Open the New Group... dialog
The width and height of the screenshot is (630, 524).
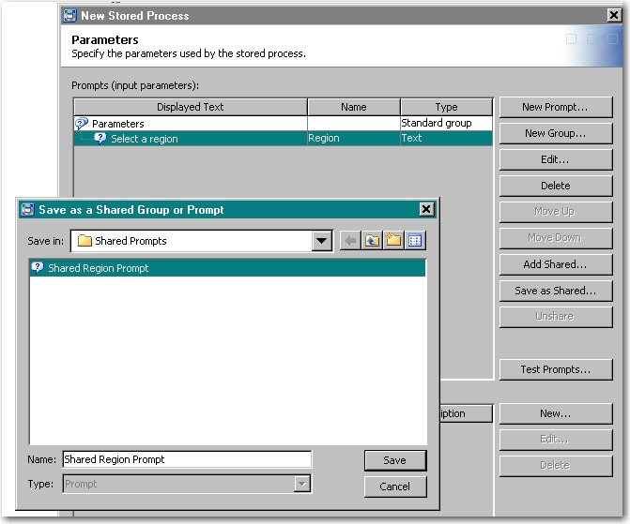pos(555,133)
